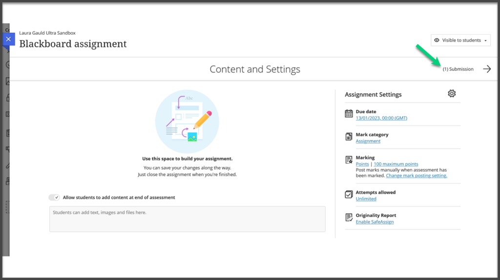Viewport: 500px width, 280px height.
Task: Select the Assignment Settings heading
Action: coord(373,95)
